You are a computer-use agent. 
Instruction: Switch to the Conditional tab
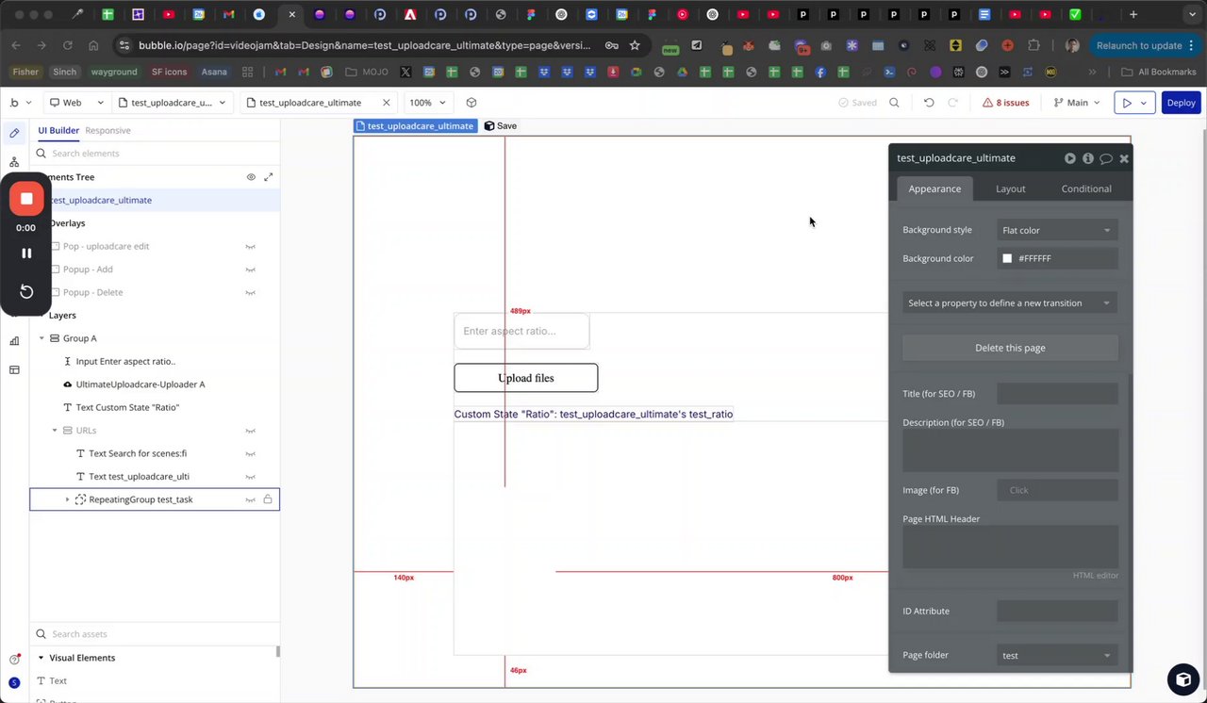pyautogui.click(x=1086, y=188)
